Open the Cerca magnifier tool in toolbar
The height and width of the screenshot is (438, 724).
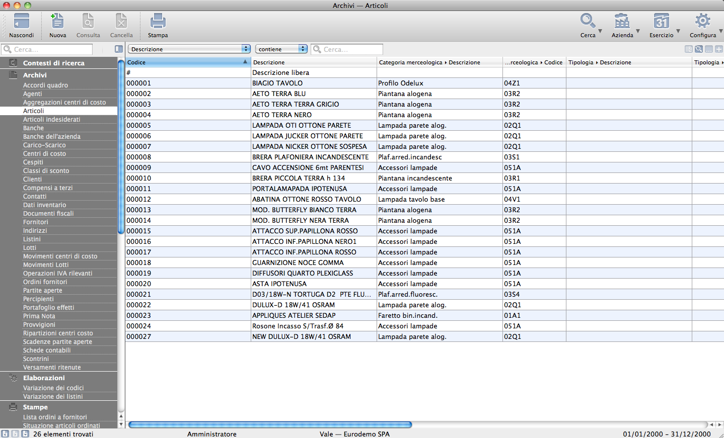tap(587, 22)
